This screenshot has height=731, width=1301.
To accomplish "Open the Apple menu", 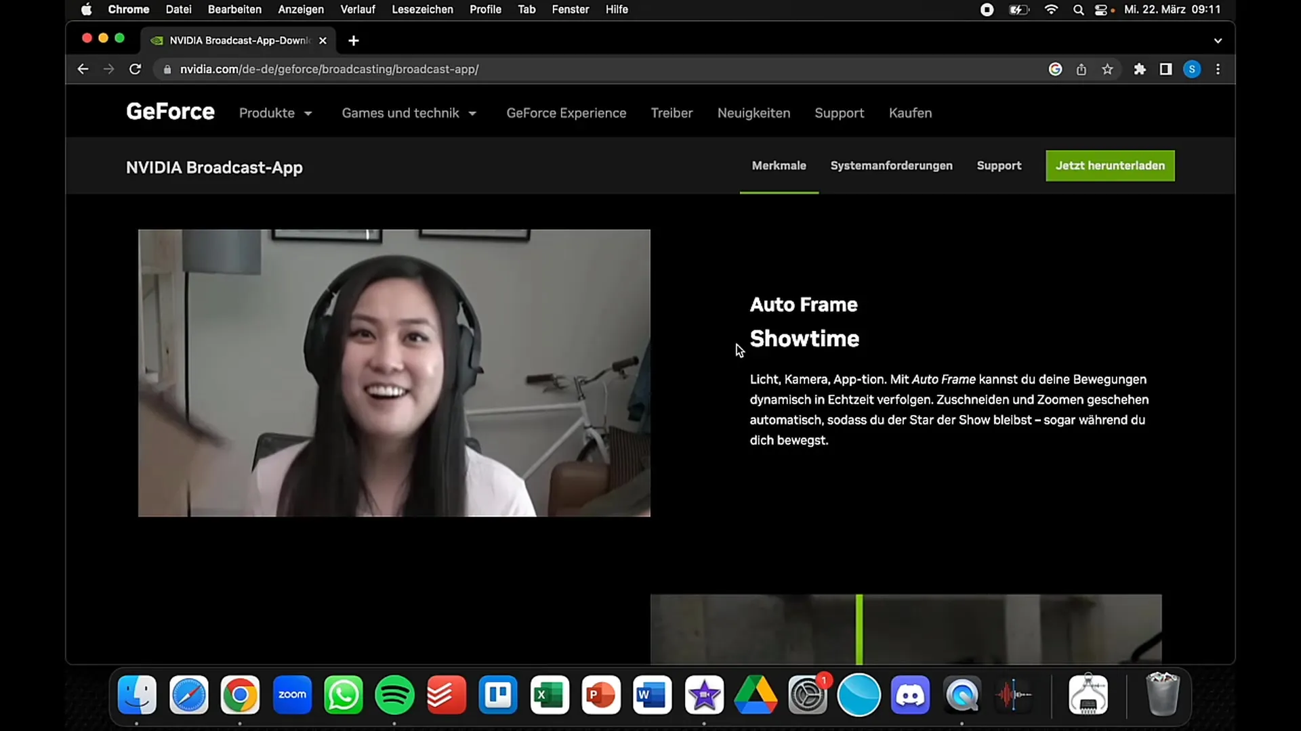I will coord(86,9).
